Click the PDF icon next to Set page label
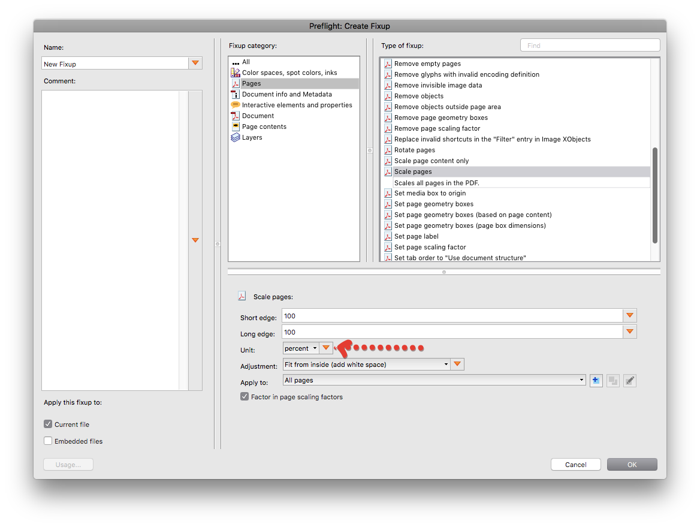This screenshot has width=700, height=527. pos(388,236)
